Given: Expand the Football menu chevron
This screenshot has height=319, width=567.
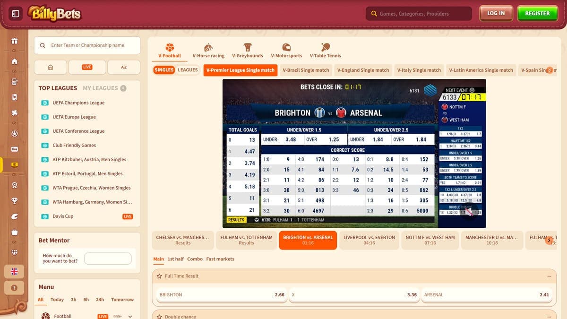Looking at the screenshot, I should pyautogui.click(x=130, y=317).
